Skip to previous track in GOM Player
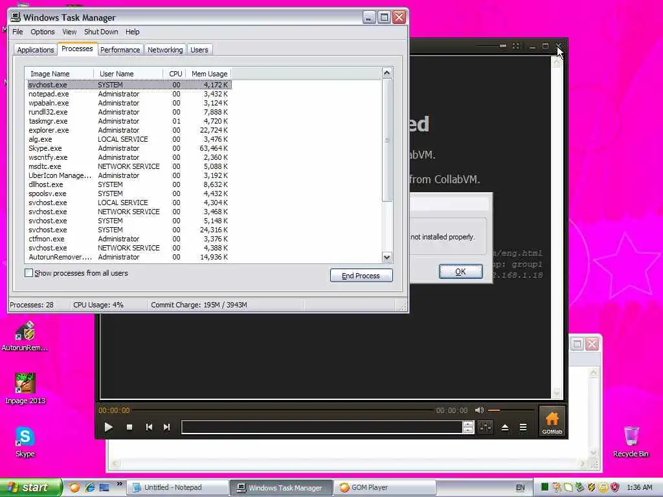 point(149,427)
